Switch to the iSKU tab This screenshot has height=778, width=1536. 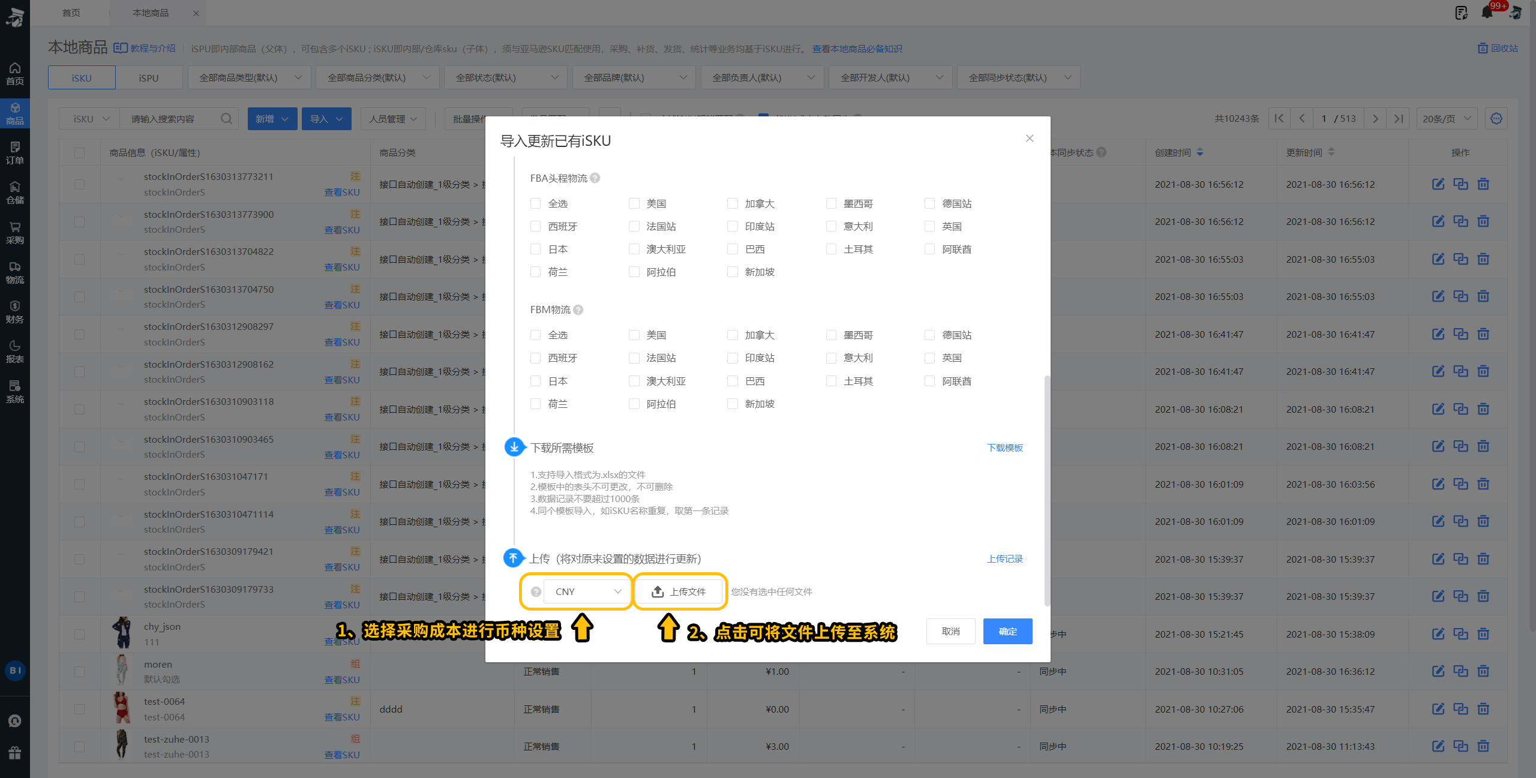[82, 77]
